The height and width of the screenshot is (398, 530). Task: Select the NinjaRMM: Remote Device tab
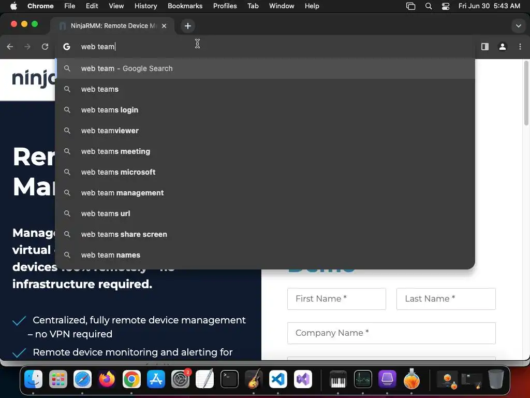[113, 26]
